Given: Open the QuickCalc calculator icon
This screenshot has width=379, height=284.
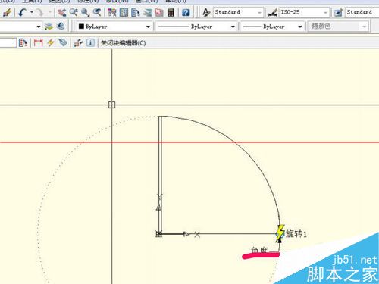Looking at the screenshot, I should pyautogui.click(x=171, y=12).
